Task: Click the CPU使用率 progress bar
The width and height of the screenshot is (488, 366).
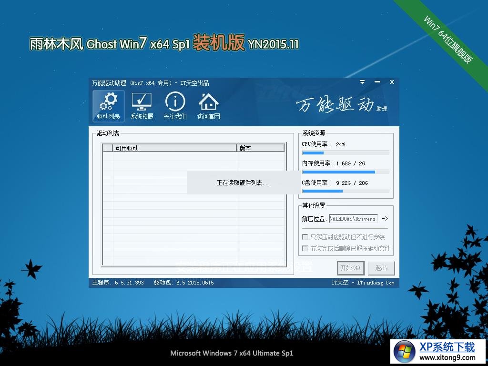Action: tap(346, 153)
